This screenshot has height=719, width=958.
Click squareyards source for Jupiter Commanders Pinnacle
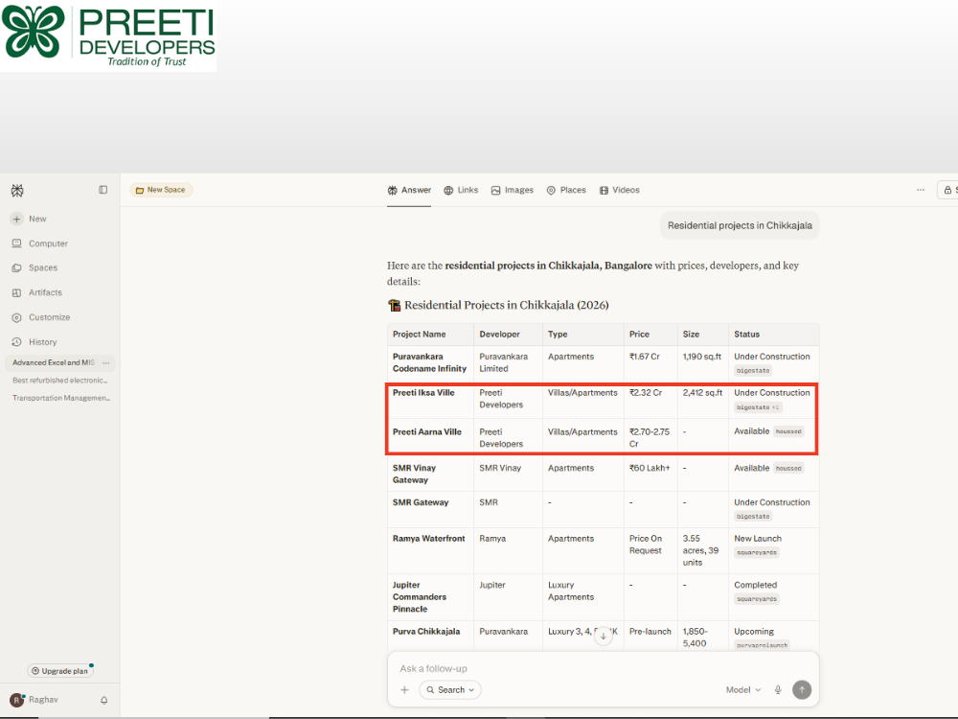pos(757,599)
